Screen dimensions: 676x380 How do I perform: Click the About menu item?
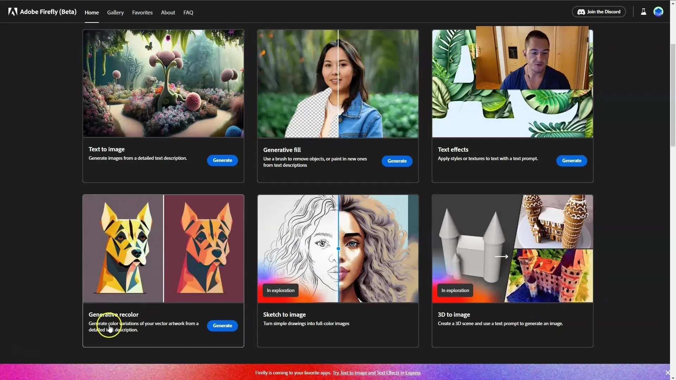tap(168, 12)
